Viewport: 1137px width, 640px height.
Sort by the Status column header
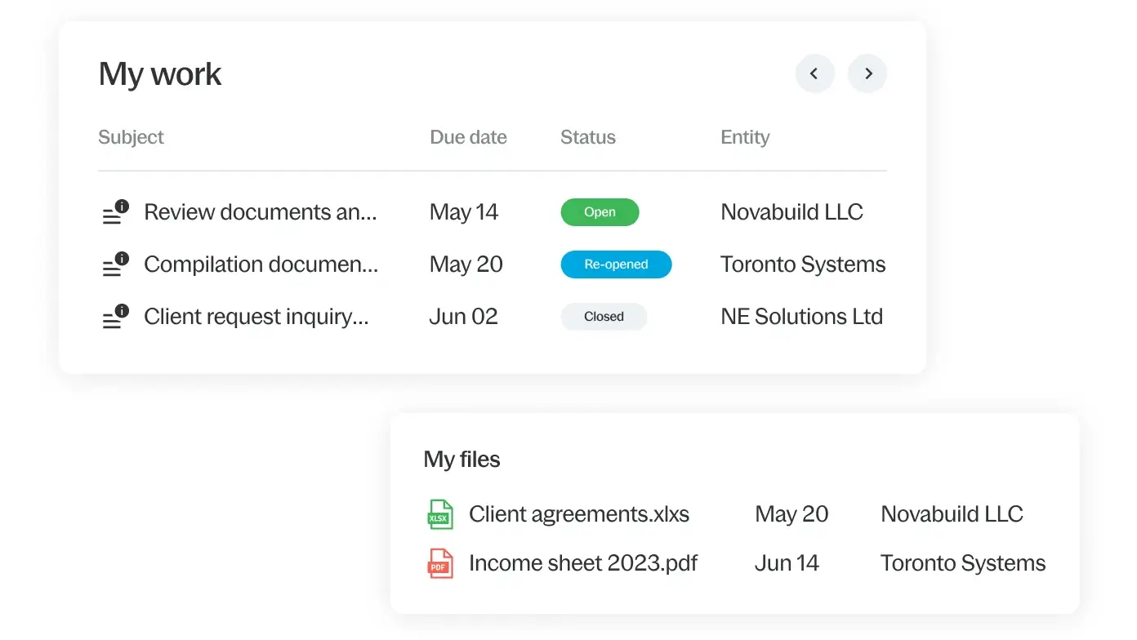tap(588, 137)
